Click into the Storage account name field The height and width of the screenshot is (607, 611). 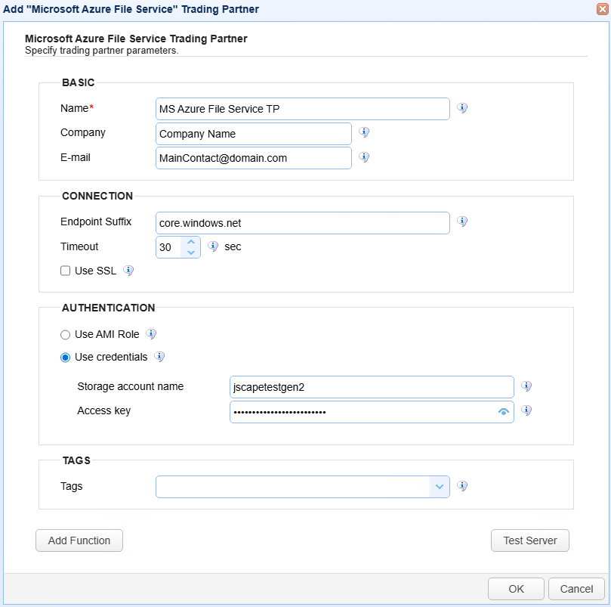[372, 386]
